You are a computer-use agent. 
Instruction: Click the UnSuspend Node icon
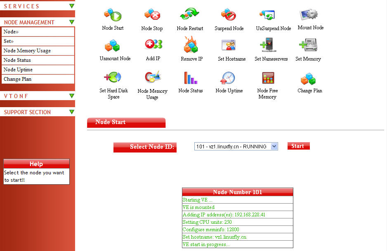[267, 15]
